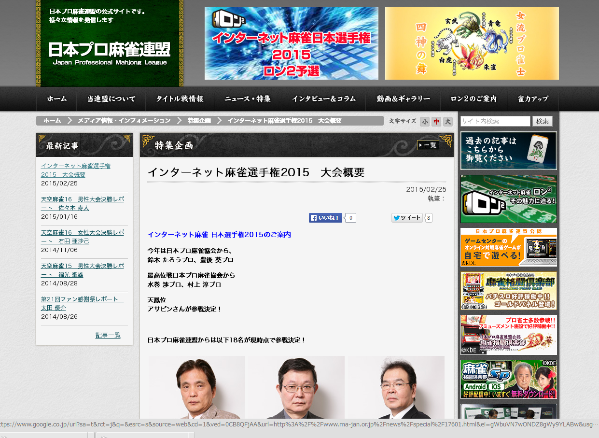This screenshot has height=438, width=599.
Task: Open the タイトル戦情報 navigation menu
Action: (180, 99)
